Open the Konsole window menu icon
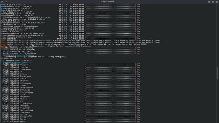219x123 pixels. tap(2, 2)
